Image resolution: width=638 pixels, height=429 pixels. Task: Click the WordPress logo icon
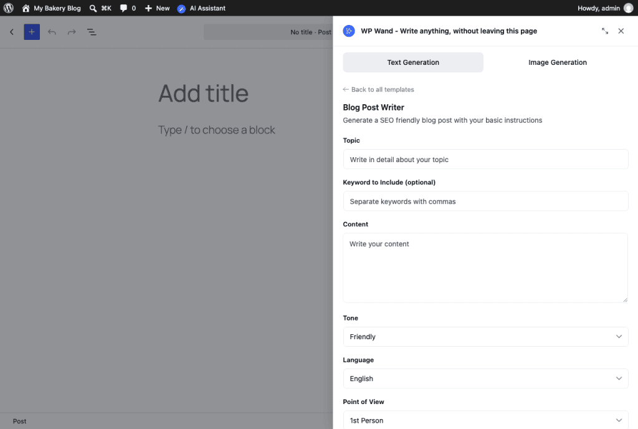9,8
